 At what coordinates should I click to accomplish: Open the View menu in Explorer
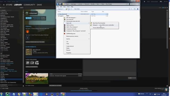[x=64, y=7]
